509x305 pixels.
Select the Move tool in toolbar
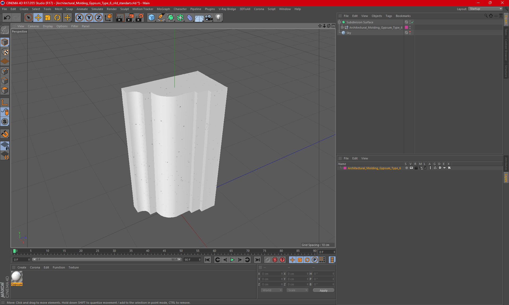pyautogui.click(x=38, y=18)
